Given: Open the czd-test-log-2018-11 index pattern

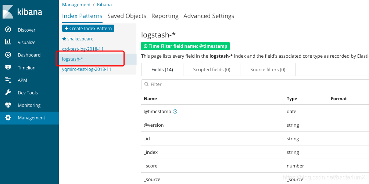Looking at the screenshot, I should coord(83,49).
